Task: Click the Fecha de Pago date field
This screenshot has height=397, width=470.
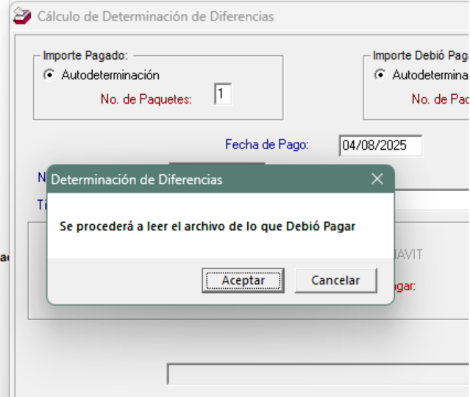Action: (380, 146)
